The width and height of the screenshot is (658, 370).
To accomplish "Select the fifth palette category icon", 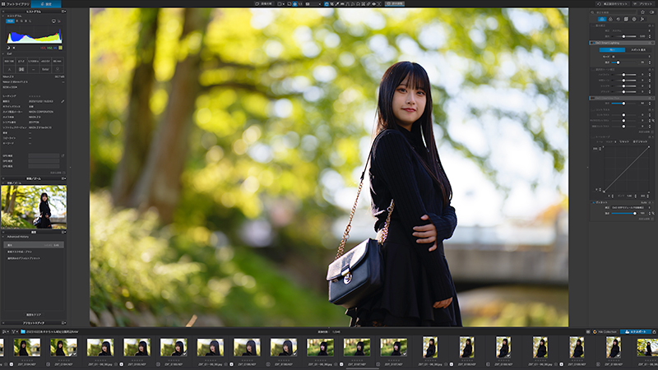I will coord(634,19).
